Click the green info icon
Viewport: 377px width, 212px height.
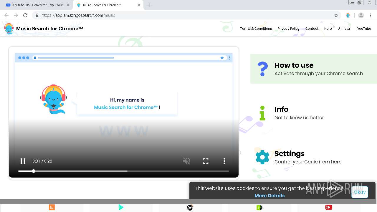[x=262, y=113]
